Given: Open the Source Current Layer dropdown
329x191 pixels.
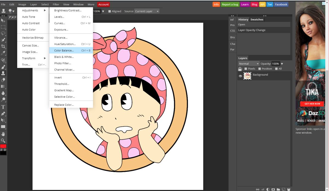Looking at the screenshot, I should pos(147,11).
